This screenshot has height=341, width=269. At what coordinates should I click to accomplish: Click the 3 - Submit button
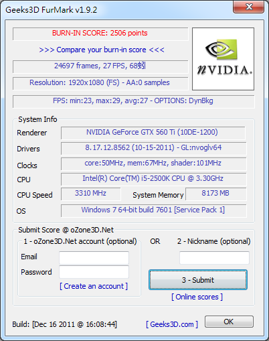click(x=198, y=280)
